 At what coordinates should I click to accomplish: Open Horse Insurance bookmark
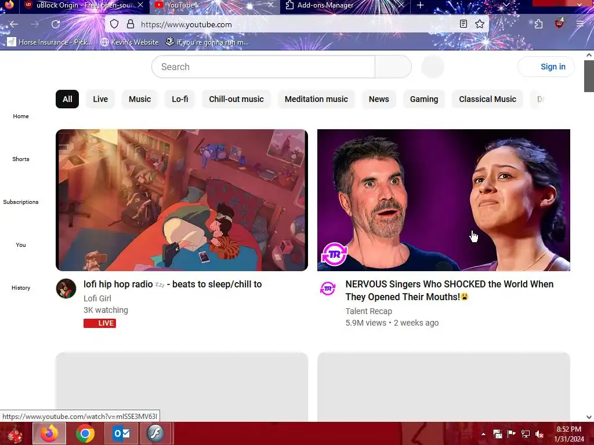(x=50, y=42)
